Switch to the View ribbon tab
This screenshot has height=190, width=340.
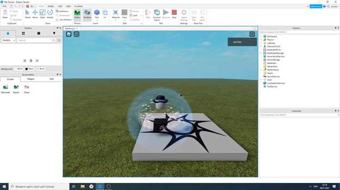pos(68,6)
